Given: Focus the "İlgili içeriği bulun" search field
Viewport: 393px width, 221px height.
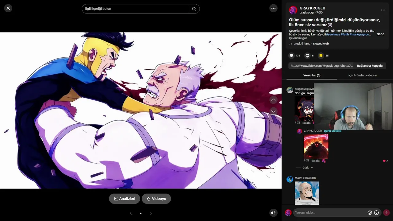Looking at the screenshot, I should point(135,9).
